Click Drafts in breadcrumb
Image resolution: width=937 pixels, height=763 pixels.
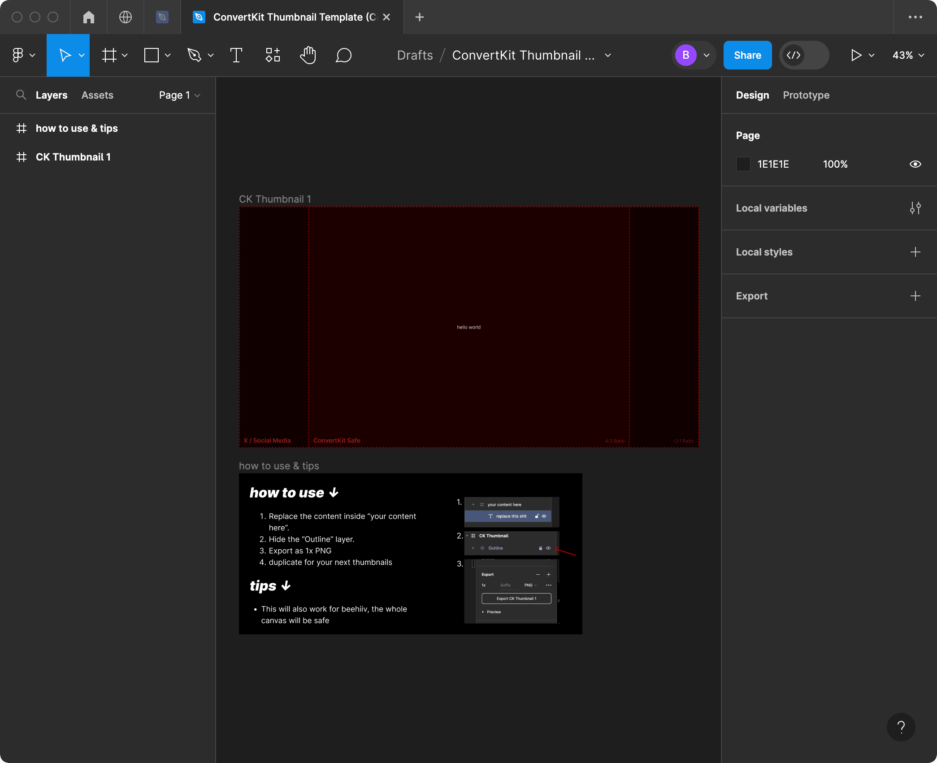click(415, 55)
